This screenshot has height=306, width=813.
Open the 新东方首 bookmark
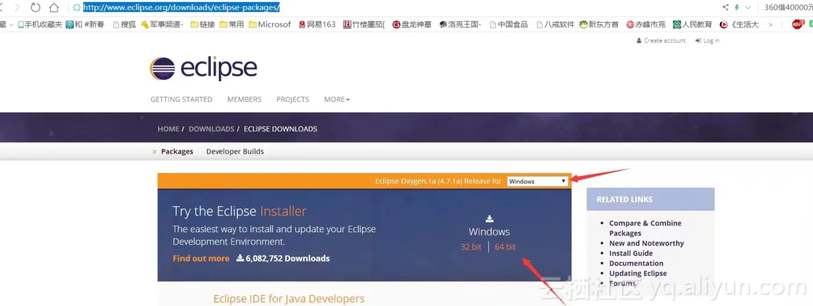(x=599, y=24)
